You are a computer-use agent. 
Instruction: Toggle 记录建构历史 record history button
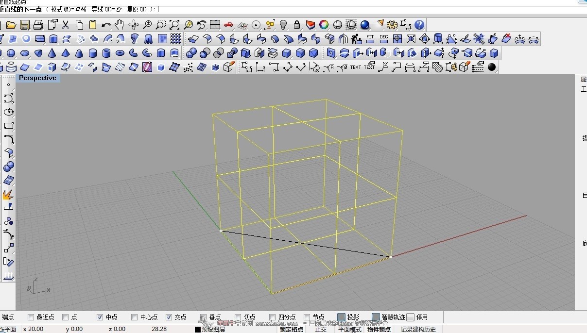[418, 329]
